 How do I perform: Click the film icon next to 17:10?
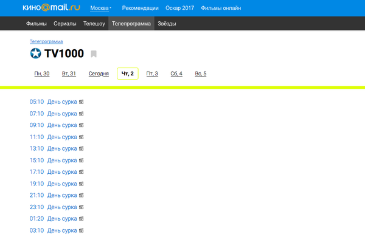(82, 172)
